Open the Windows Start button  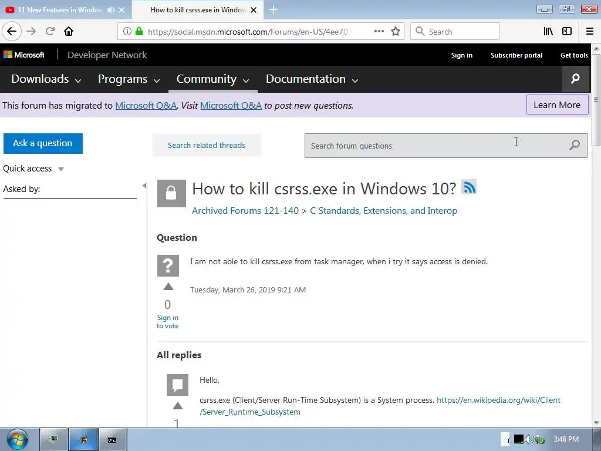coord(17,439)
